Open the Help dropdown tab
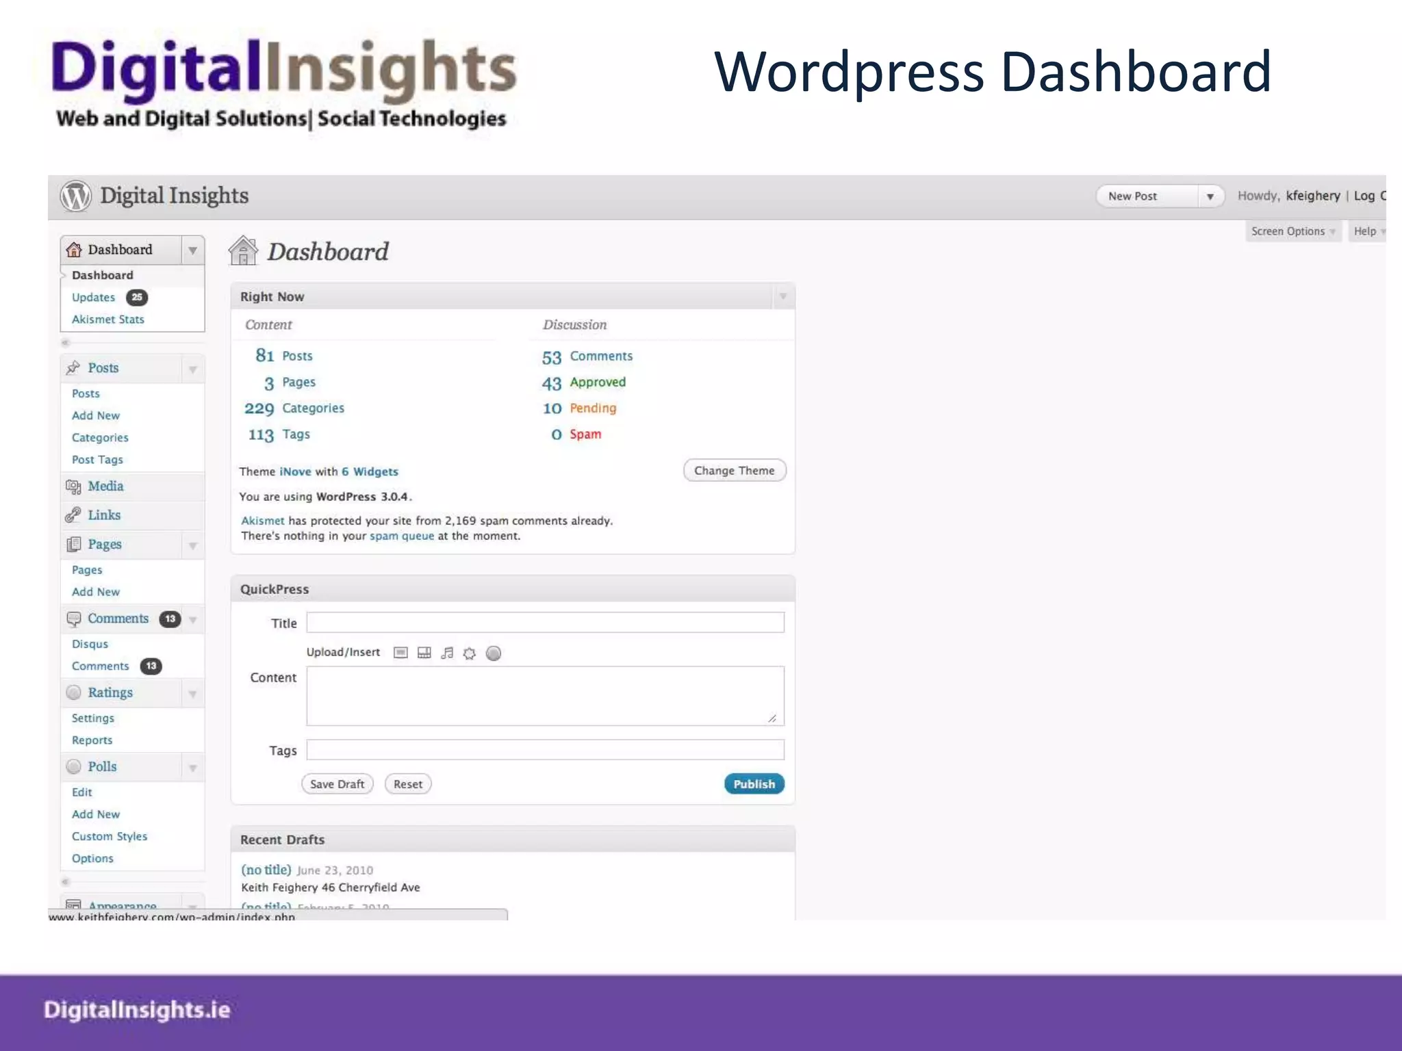Image resolution: width=1402 pixels, height=1051 pixels. click(x=1368, y=231)
